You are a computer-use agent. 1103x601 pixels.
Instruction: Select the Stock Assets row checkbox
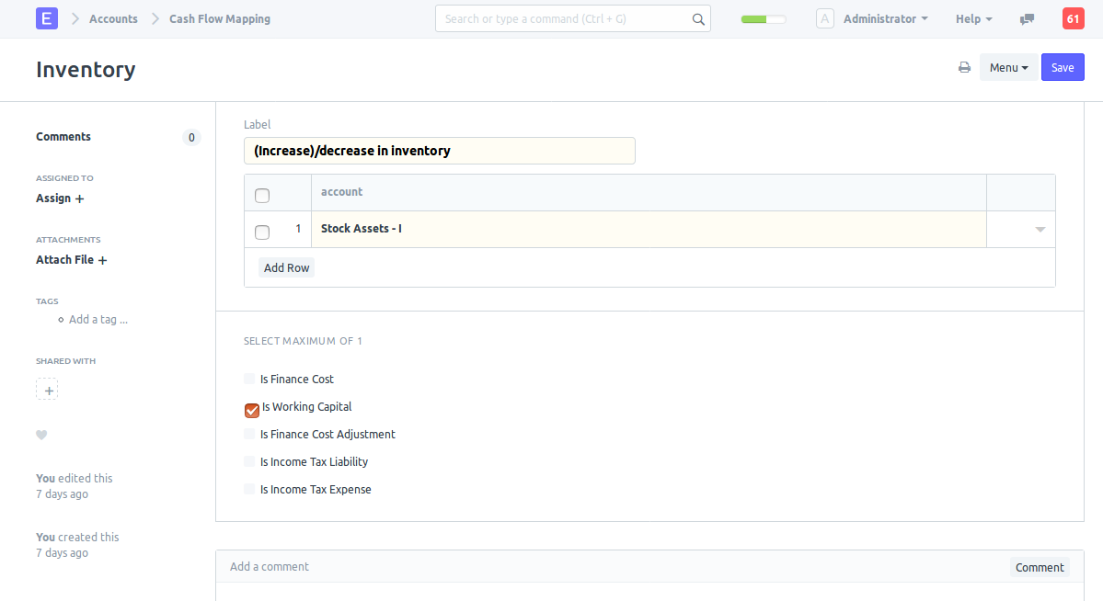[x=262, y=232]
